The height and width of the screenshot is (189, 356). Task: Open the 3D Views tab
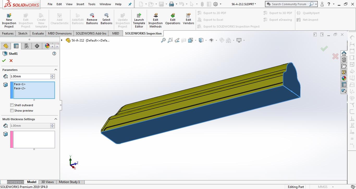pyautogui.click(x=47, y=182)
